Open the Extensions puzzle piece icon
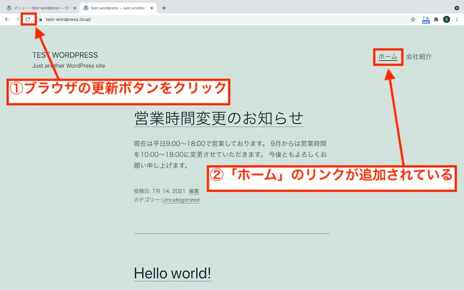The width and height of the screenshot is (464, 290). pos(436,19)
